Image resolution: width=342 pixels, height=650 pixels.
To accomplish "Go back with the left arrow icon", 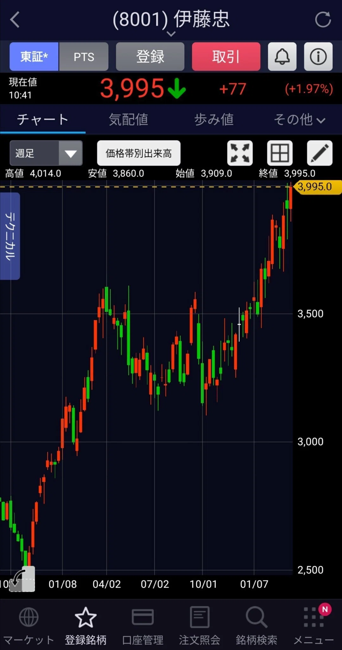I will 15,20.
